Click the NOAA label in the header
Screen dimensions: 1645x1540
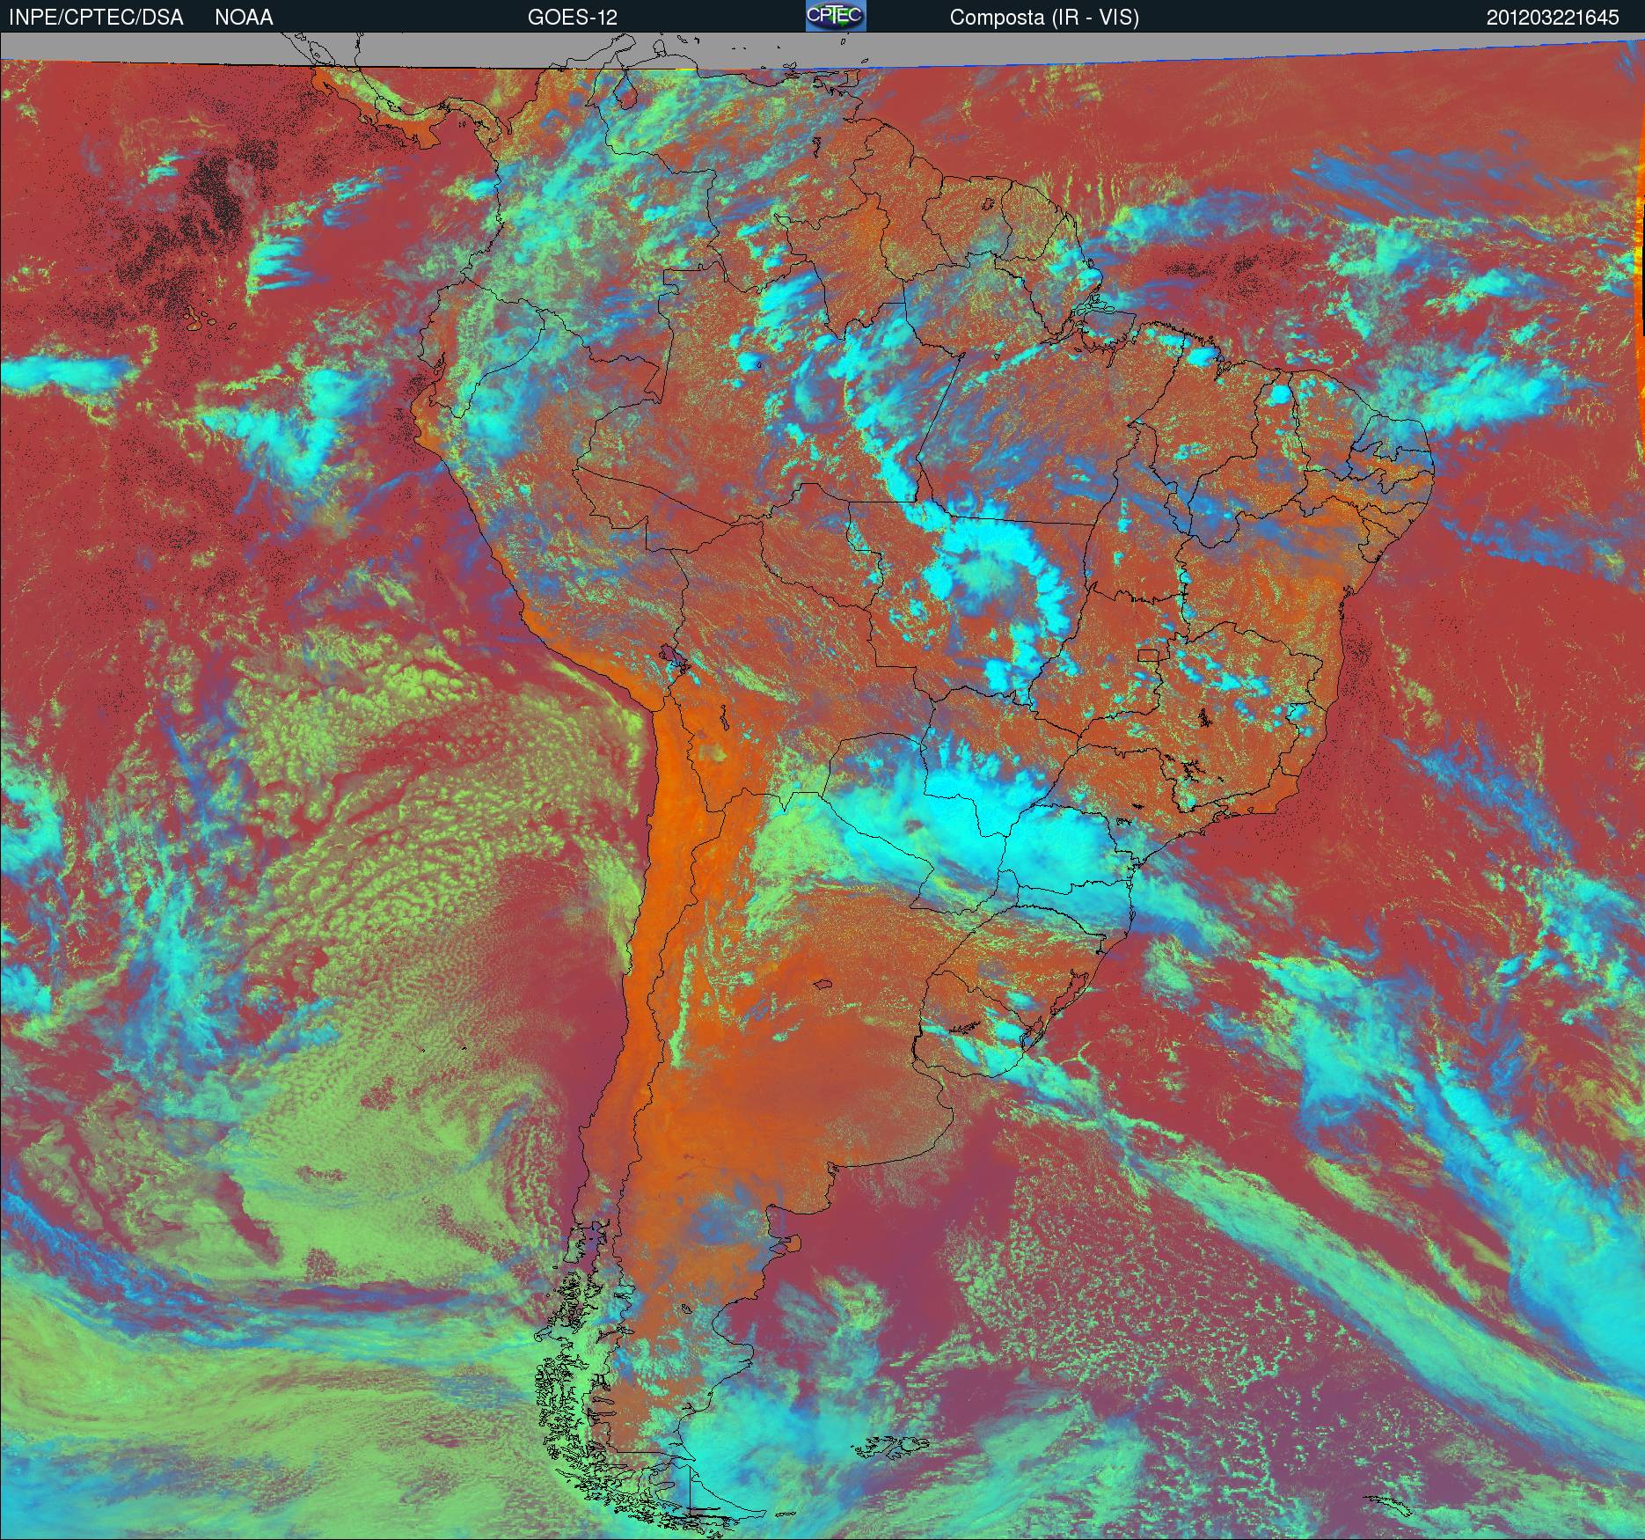(244, 18)
